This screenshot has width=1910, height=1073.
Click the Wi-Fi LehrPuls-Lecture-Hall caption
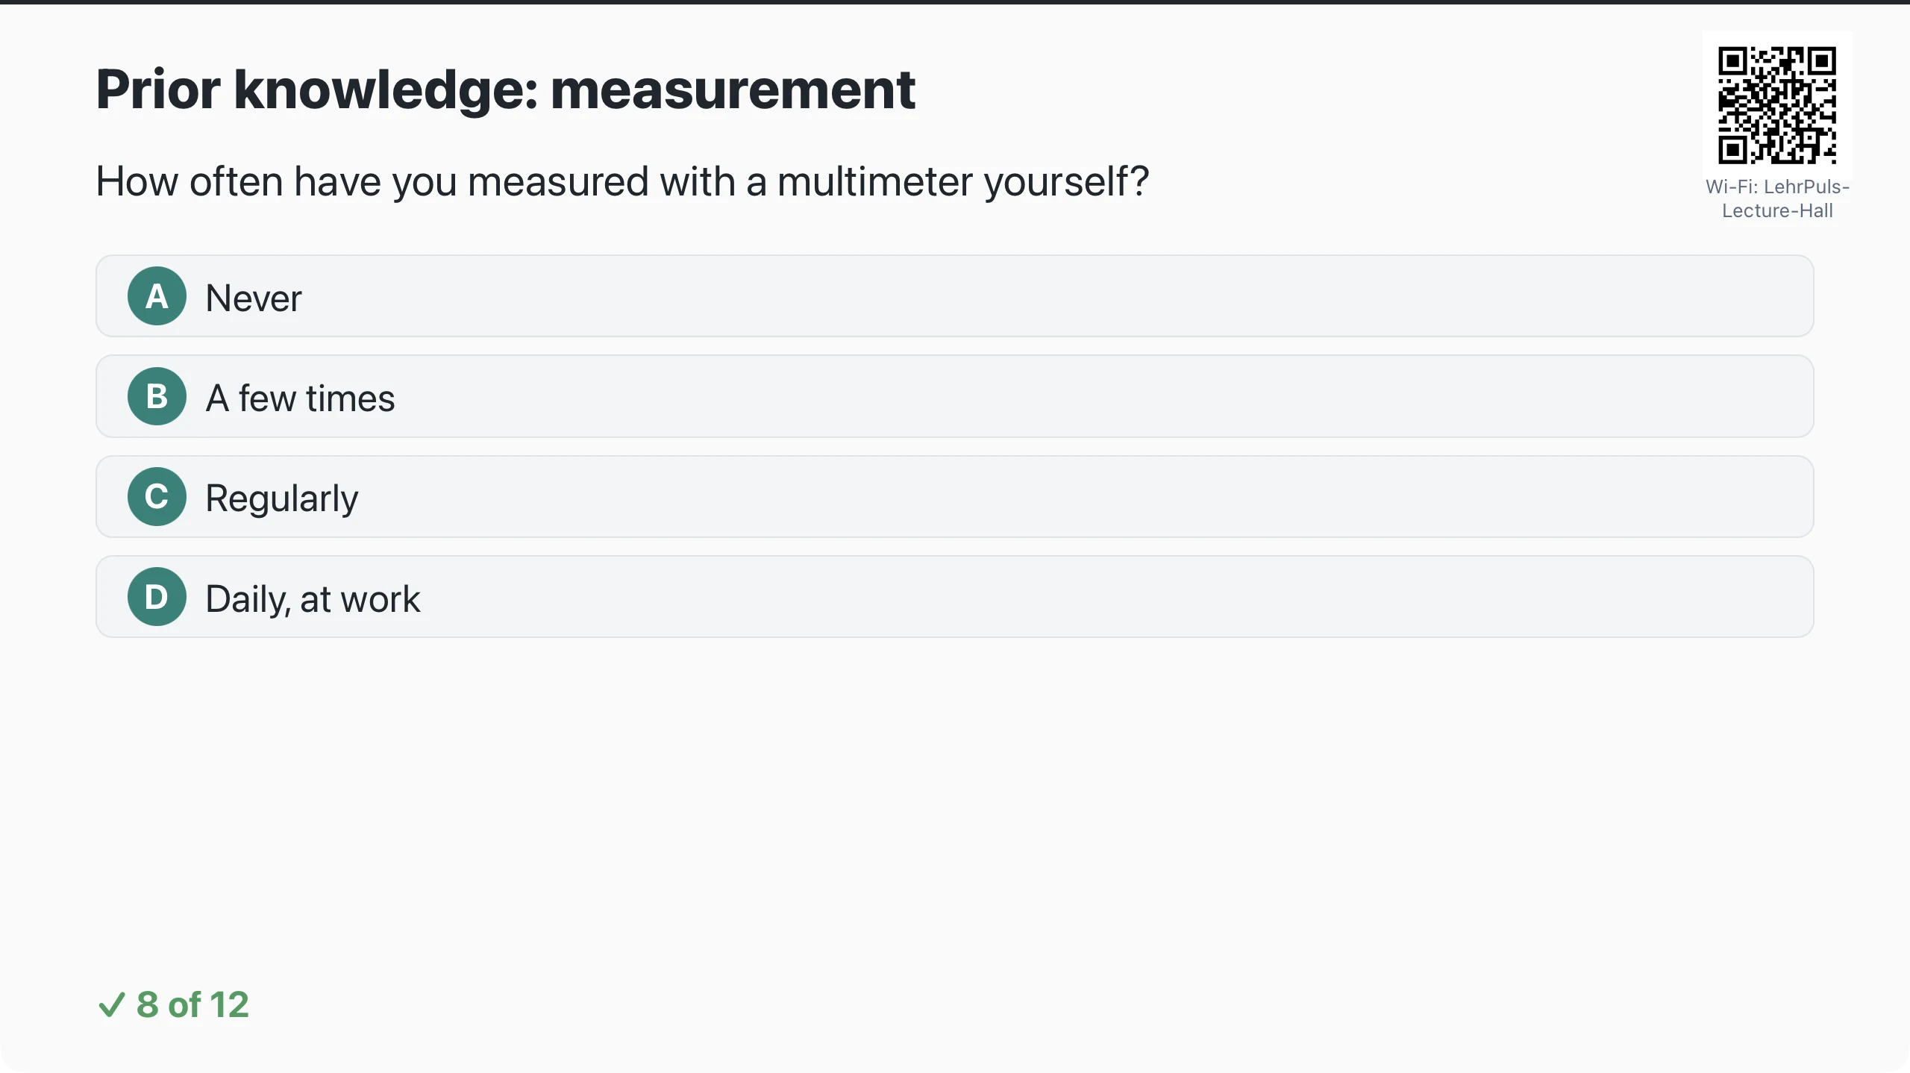(x=1777, y=198)
